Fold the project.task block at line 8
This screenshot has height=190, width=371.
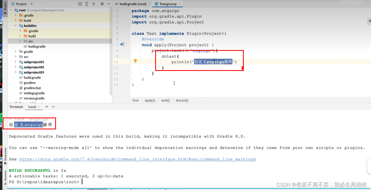click(x=130, y=50)
